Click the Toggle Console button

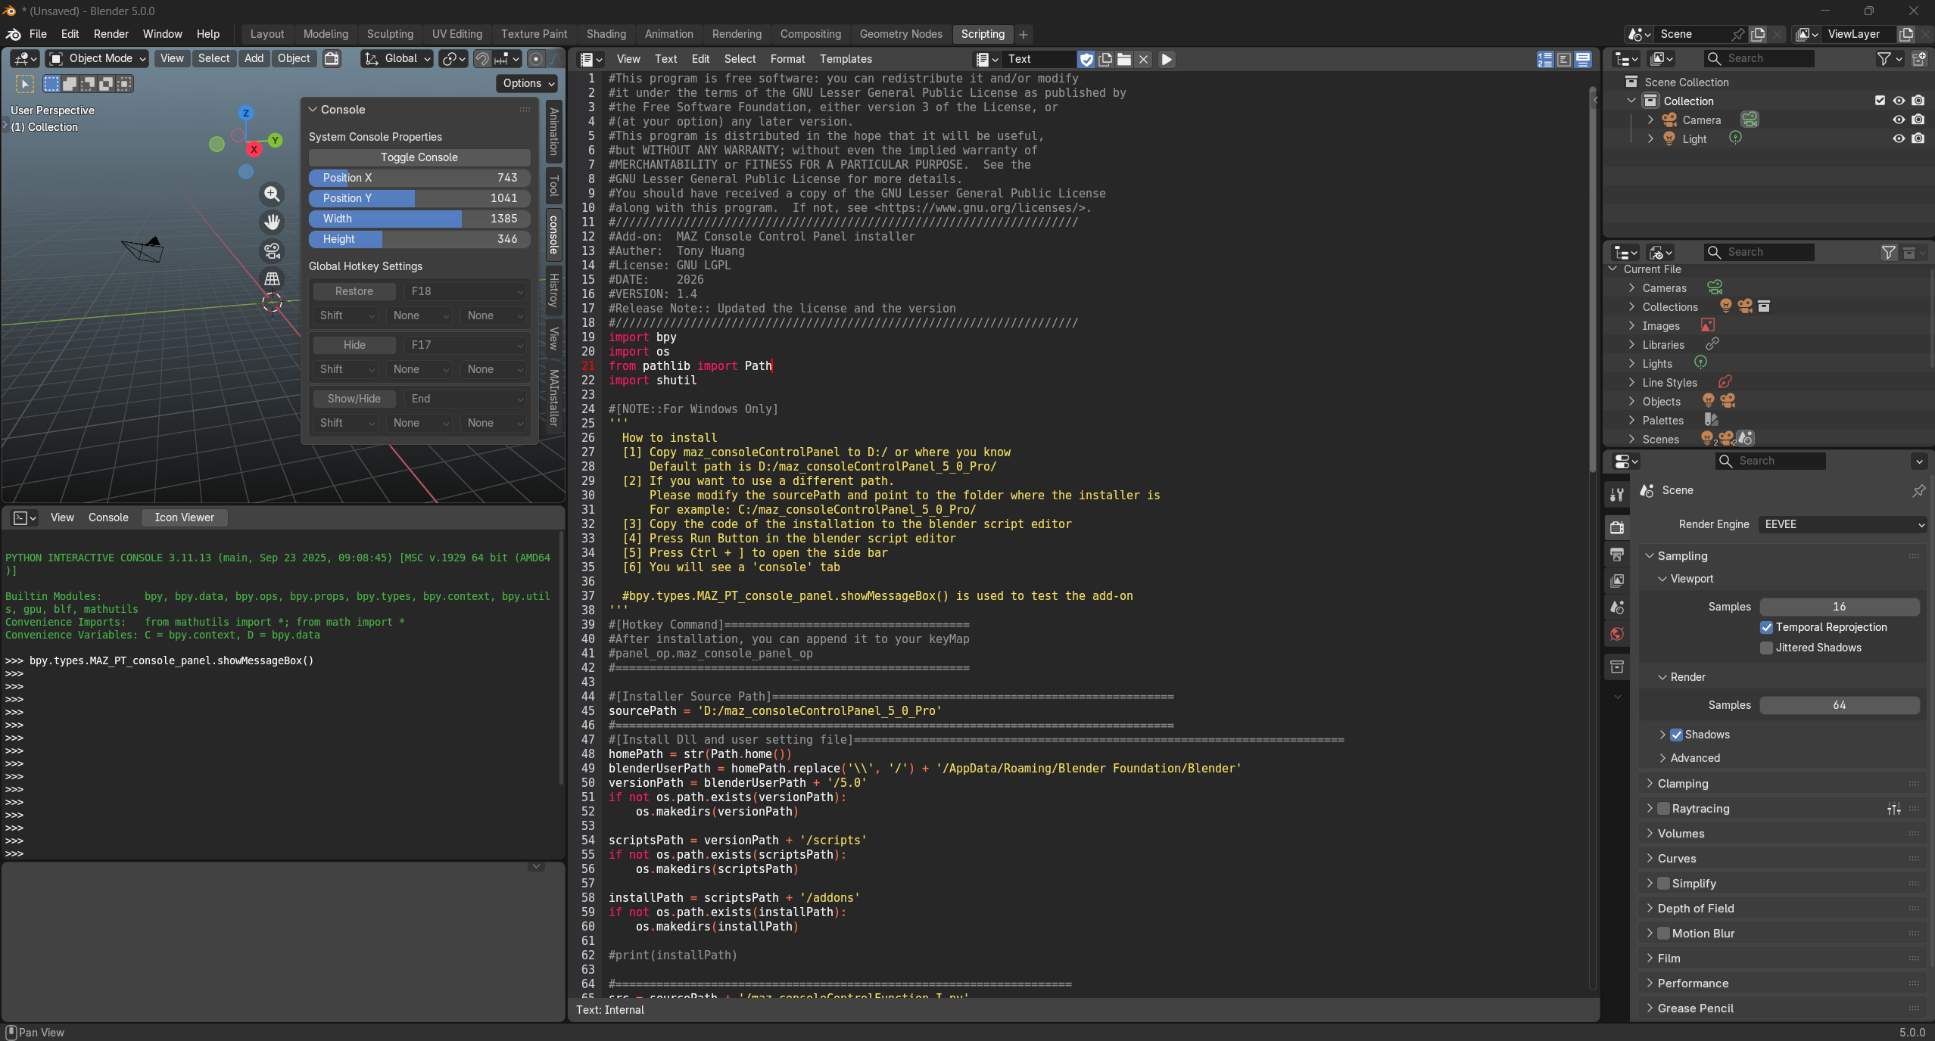[419, 157]
